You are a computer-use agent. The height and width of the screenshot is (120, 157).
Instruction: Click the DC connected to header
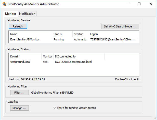(x=79, y=56)
